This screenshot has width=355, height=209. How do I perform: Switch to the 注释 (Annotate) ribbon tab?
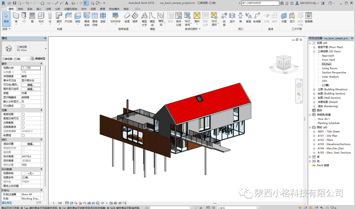coord(48,9)
